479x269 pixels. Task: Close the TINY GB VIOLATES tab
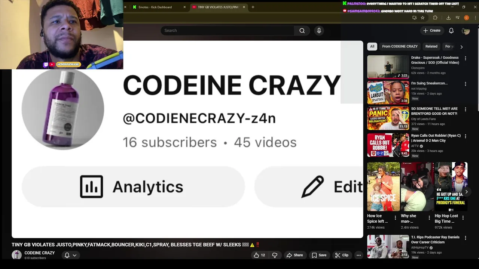coord(244,7)
